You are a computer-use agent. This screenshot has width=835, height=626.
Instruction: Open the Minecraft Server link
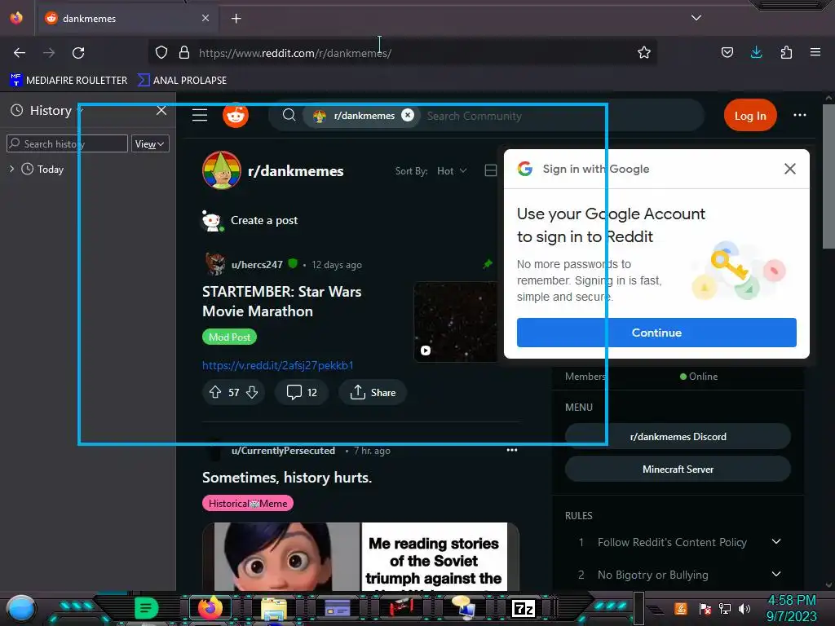(678, 469)
